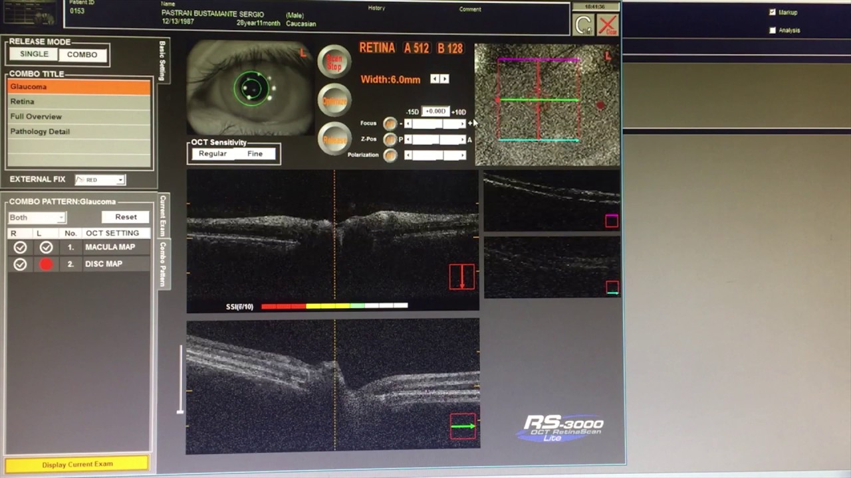851x478 pixels.
Task: Click the SSI signal strength color bar
Action: coord(334,306)
